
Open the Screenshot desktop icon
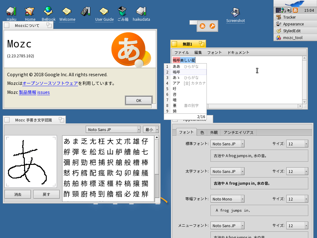click(235, 12)
